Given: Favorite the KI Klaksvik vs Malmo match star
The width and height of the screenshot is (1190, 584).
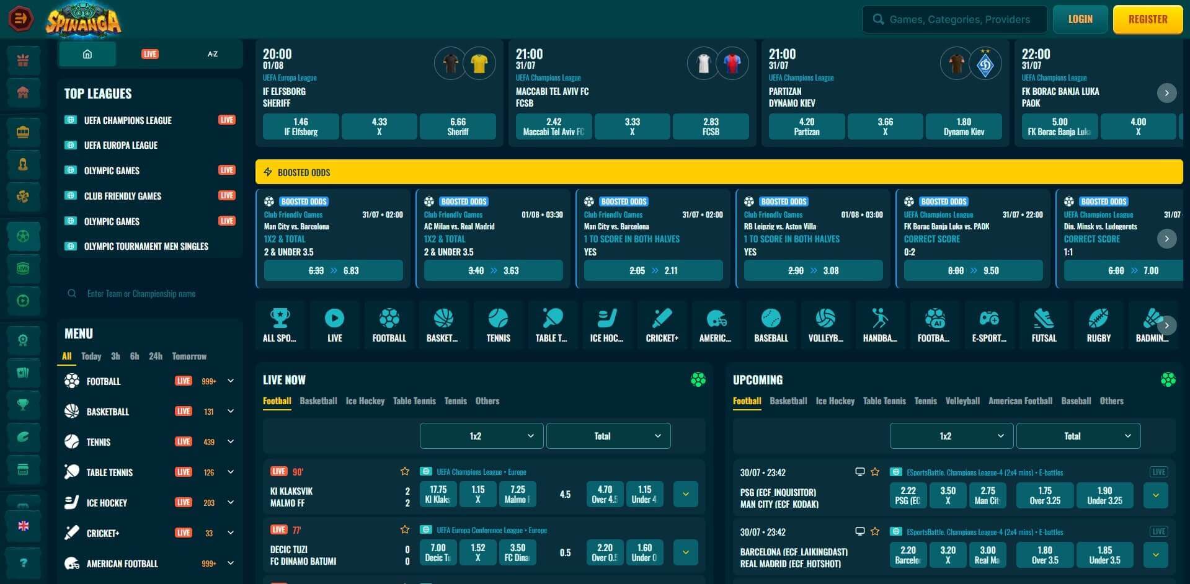Looking at the screenshot, I should pyautogui.click(x=405, y=472).
